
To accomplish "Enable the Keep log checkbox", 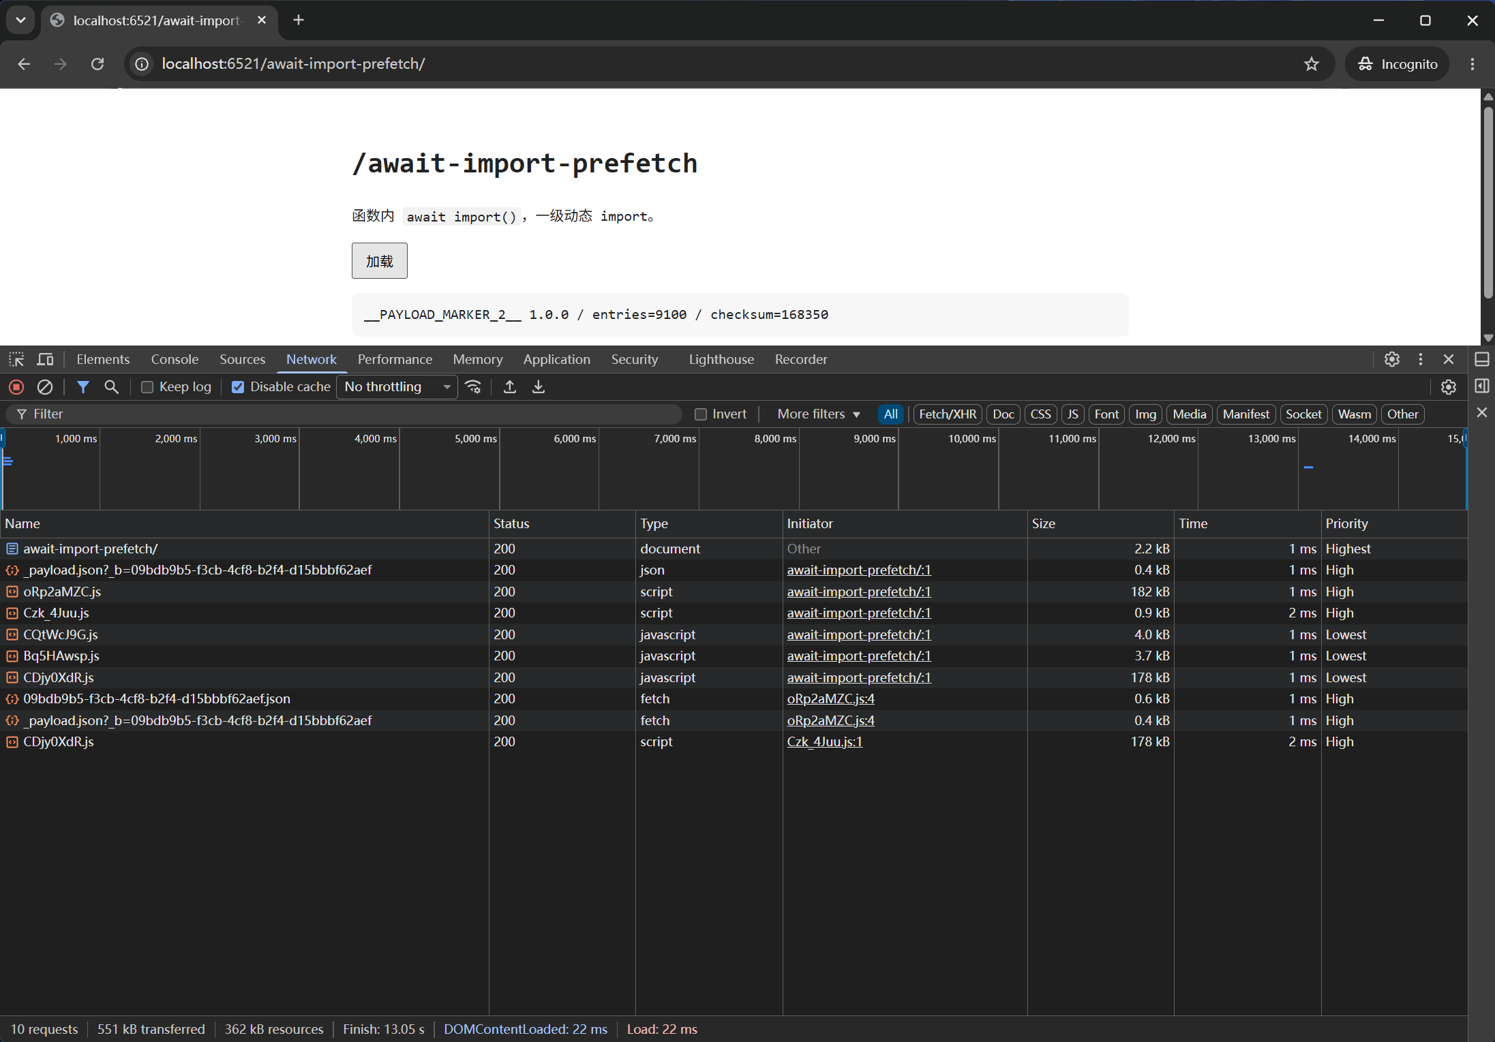I will [x=147, y=387].
